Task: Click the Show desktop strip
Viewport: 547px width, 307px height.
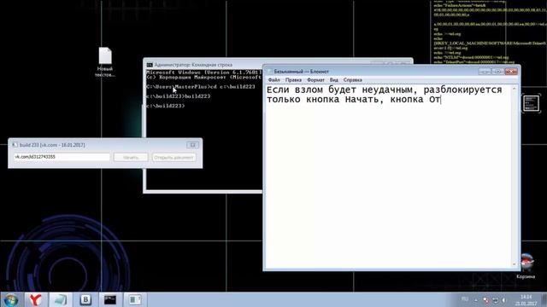Action: point(544,299)
